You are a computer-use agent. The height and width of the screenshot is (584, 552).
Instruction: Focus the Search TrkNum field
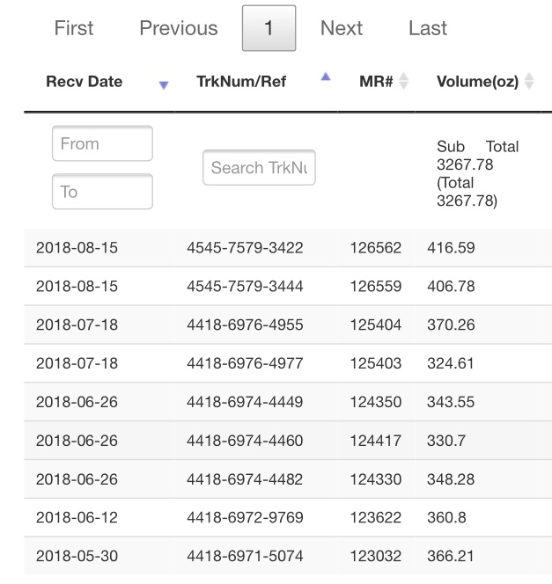259,168
